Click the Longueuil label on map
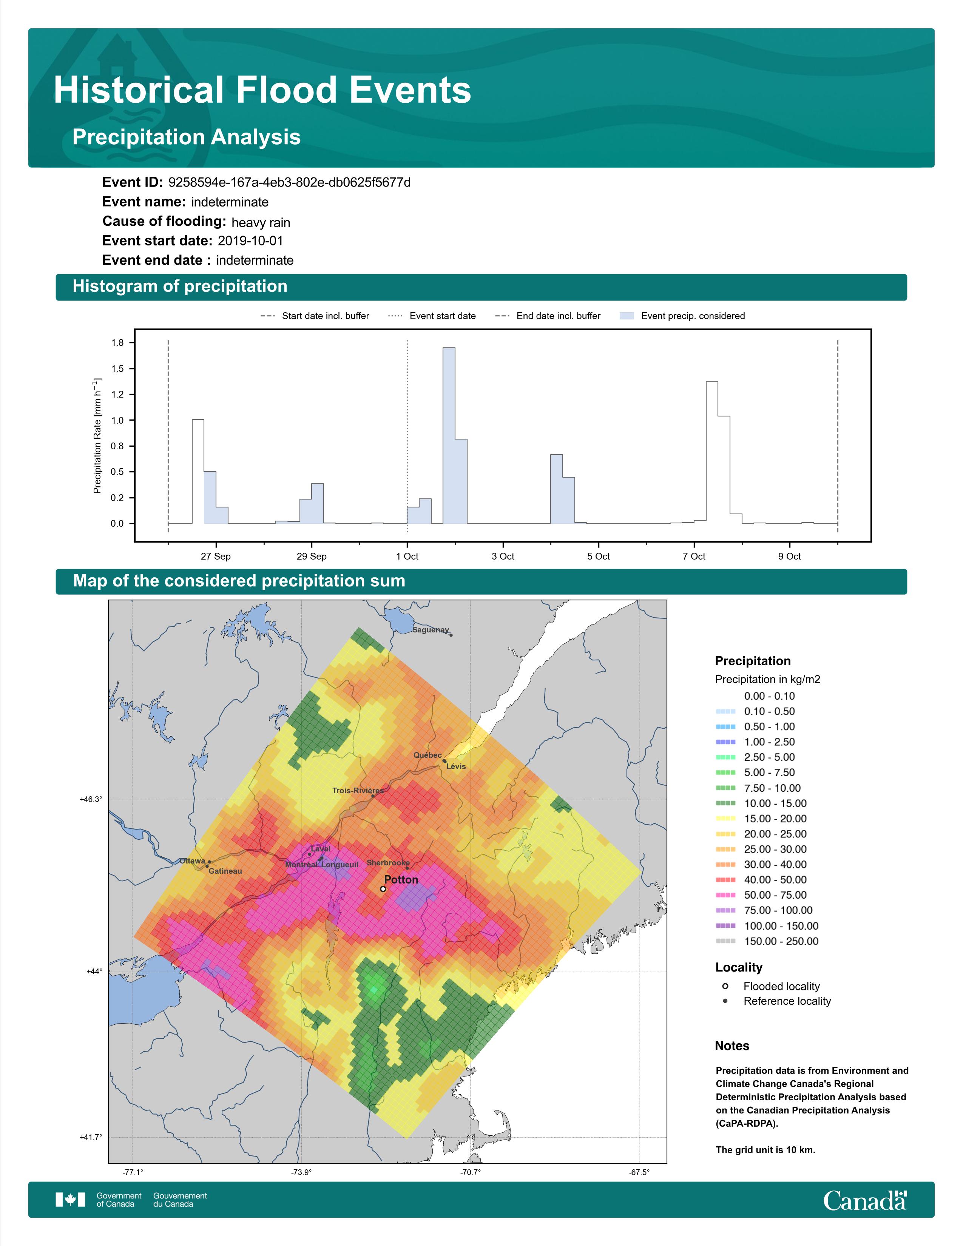This screenshot has height=1246, width=963. (x=340, y=865)
